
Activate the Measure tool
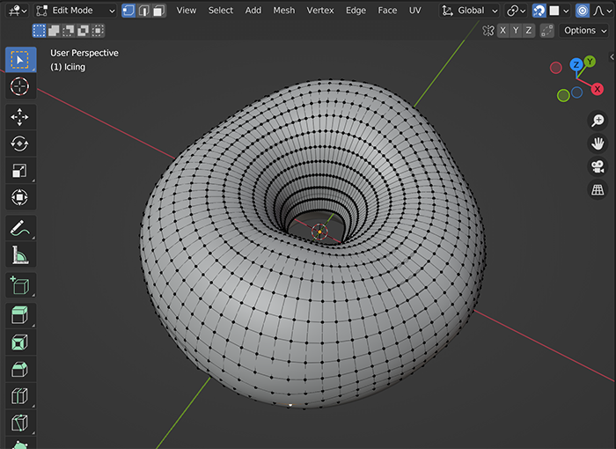coord(20,255)
